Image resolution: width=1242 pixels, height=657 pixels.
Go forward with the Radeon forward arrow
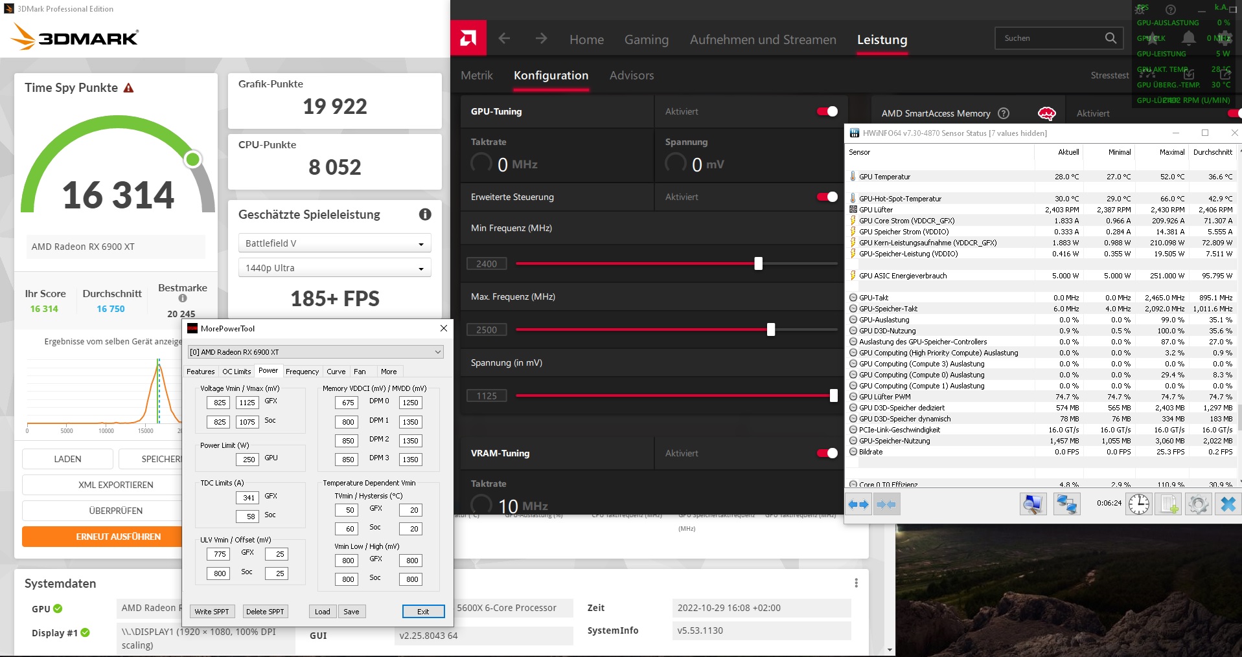point(541,39)
